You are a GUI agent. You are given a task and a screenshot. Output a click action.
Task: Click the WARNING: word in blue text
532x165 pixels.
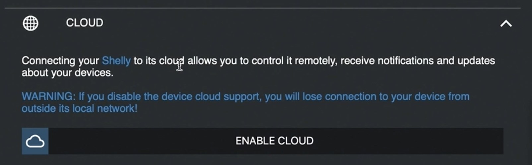click(x=49, y=96)
